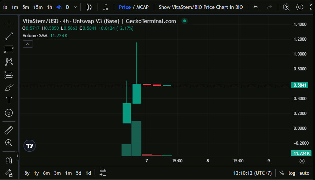315x180 pixels.
Task: Open the forecasting and measurement tools
Action: pyautogui.click(x=9, y=75)
